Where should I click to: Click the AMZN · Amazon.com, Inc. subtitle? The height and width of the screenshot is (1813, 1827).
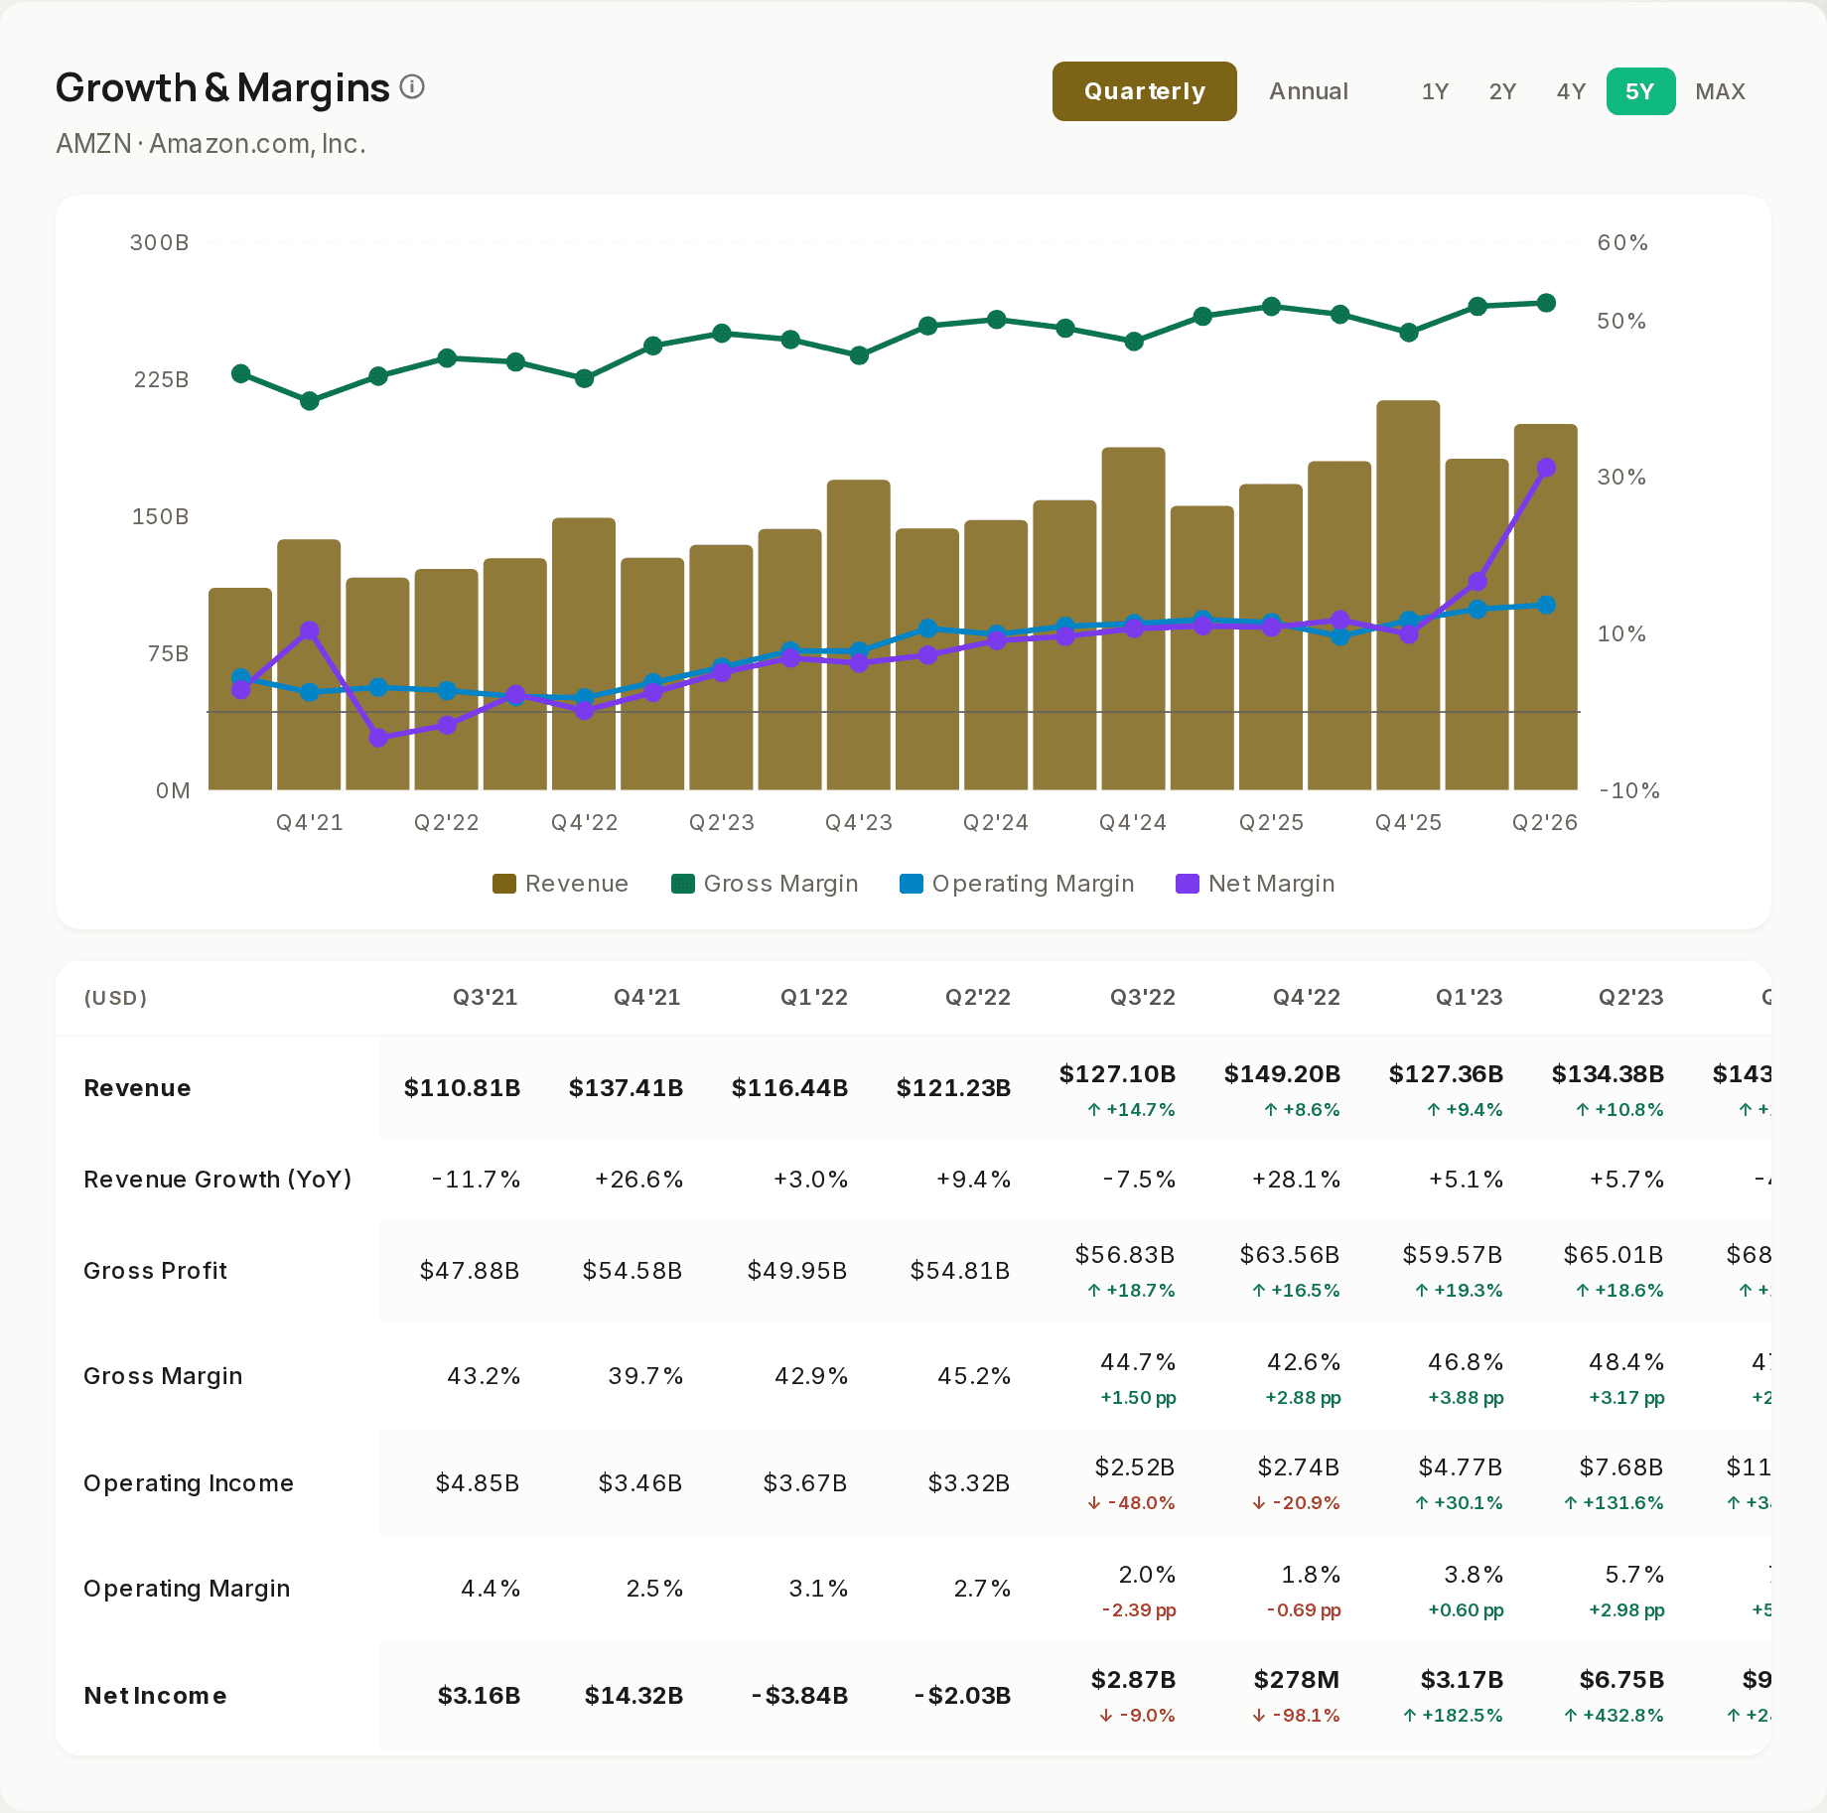pyautogui.click(x=211, y=144)
